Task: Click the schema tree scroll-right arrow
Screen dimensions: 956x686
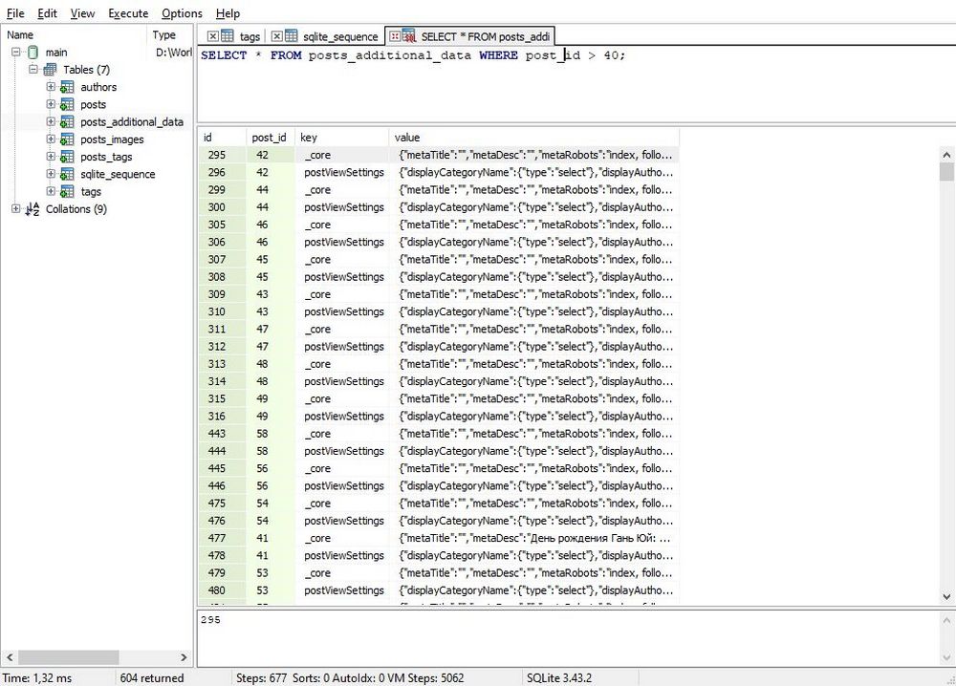Action: (184, 657)
